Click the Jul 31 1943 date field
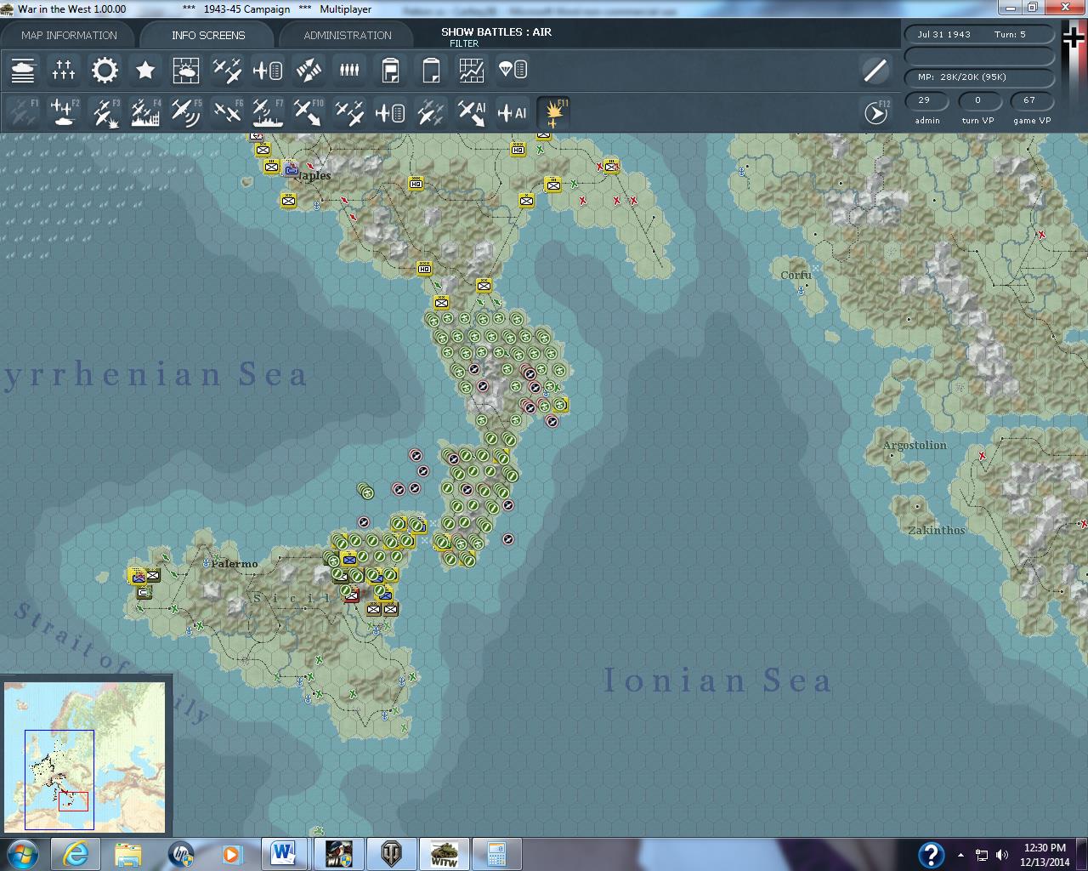The image size is (1088, 871). 979,35
